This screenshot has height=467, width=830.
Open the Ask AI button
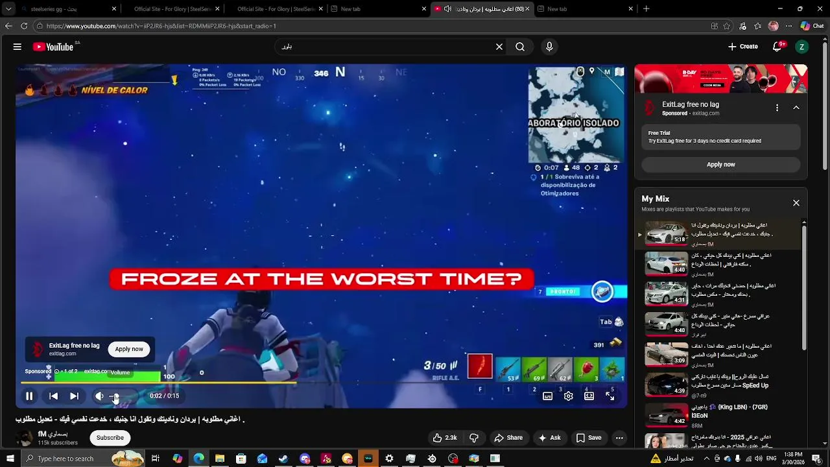[x=549, y=438]
